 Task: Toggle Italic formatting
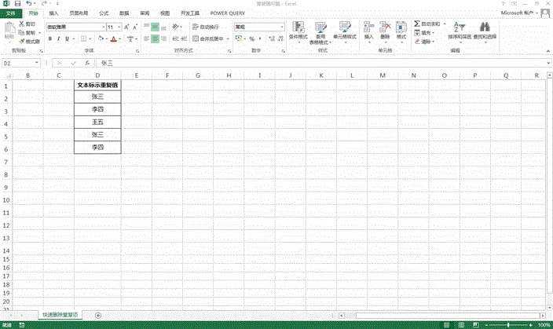[59, 38]
